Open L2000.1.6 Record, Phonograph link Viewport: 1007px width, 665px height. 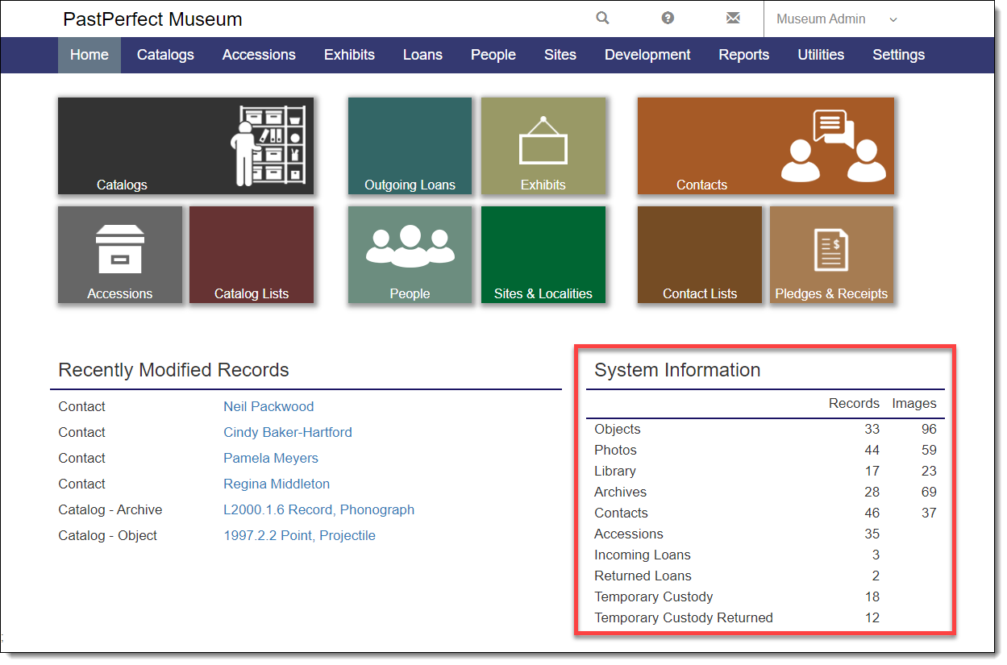click(318, 510)
